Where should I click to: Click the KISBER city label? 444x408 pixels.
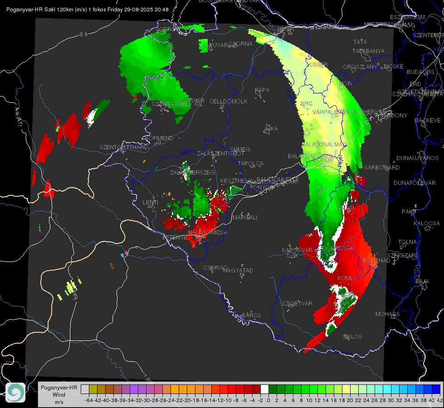pyautogui.click(x=318, y=64)
